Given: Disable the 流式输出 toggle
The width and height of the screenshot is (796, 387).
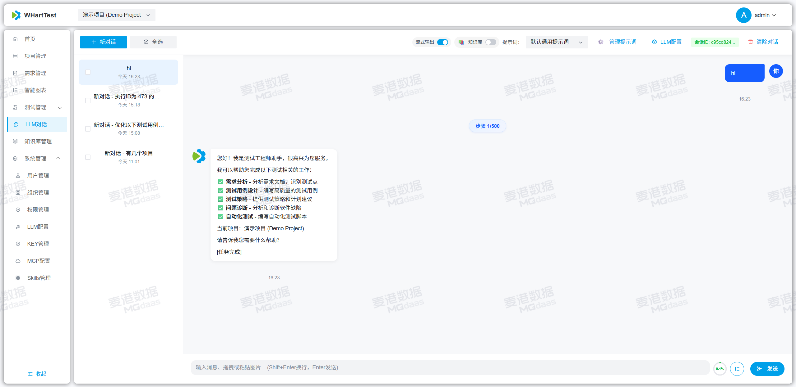Looking at the screenshot, I should click(442, 42).
